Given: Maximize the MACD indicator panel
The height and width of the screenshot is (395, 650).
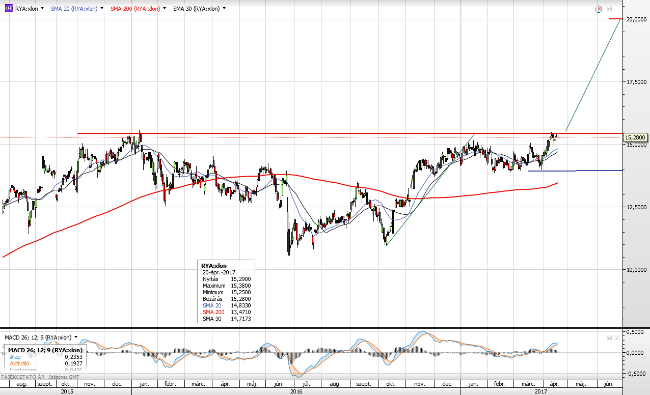Looking at the screenshot, I should (x=609, y=337).
